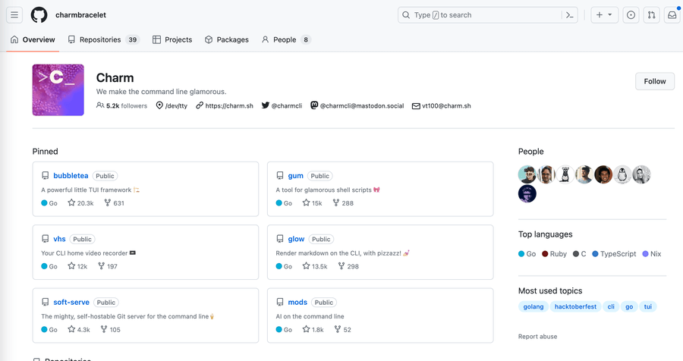The height and width of the screenshot is (361, 683).
Task: Click the bubbletea repository icon
Action: click(46, 175)
